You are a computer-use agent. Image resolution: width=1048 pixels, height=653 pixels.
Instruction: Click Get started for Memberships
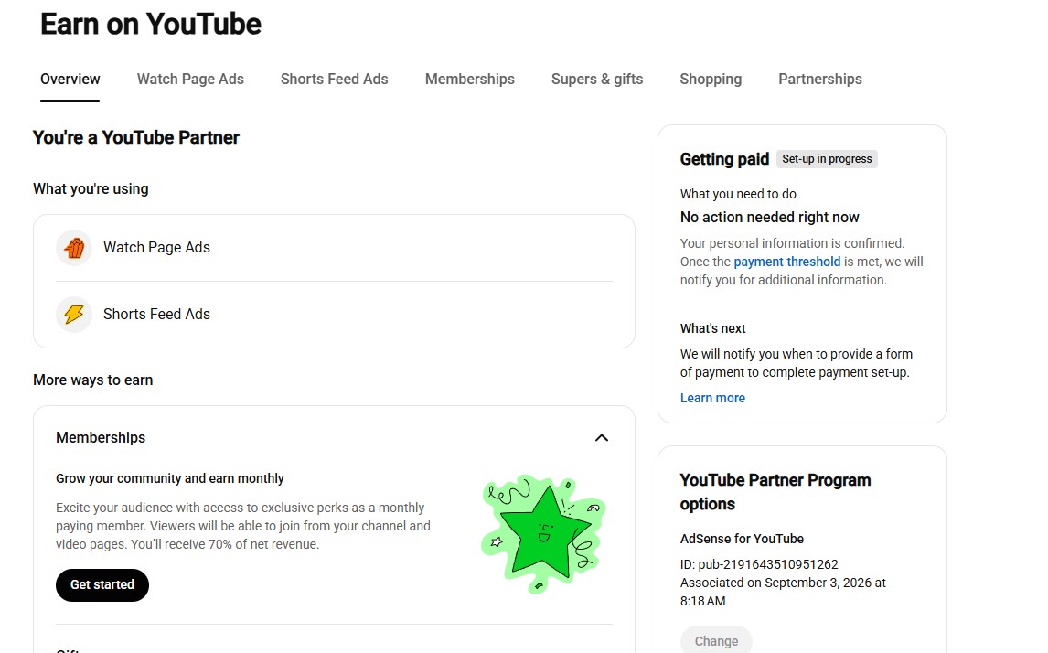pyautogui.click(x=102, y=584)
